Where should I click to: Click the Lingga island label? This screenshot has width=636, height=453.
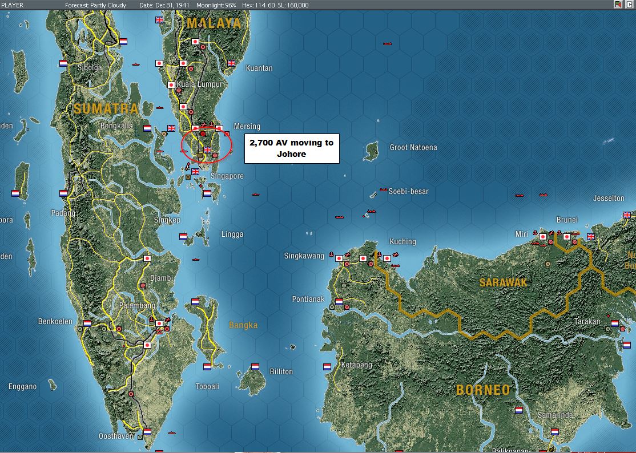coord(232,234)
